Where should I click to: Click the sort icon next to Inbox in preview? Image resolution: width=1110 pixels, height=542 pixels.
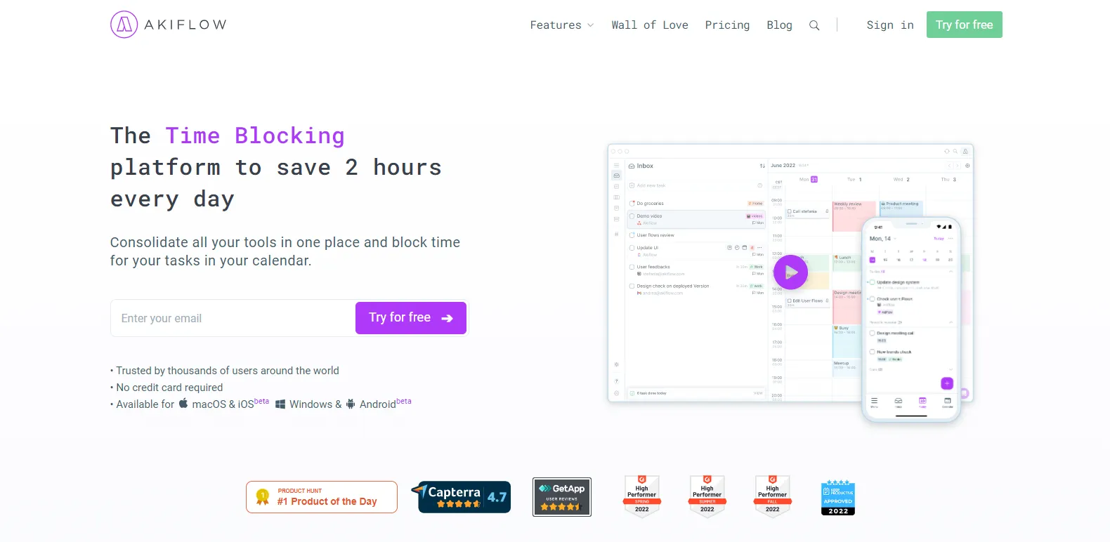pyautogui.click(x=762, y=166)
